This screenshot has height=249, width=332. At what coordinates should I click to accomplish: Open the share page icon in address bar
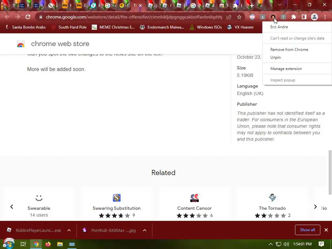229,17
